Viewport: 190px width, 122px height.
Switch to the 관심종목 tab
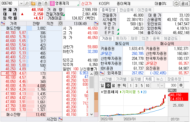126,10
